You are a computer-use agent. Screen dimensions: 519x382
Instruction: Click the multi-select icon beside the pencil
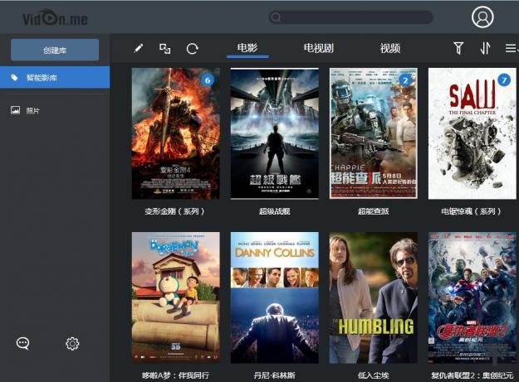click(x=165, y=49)
